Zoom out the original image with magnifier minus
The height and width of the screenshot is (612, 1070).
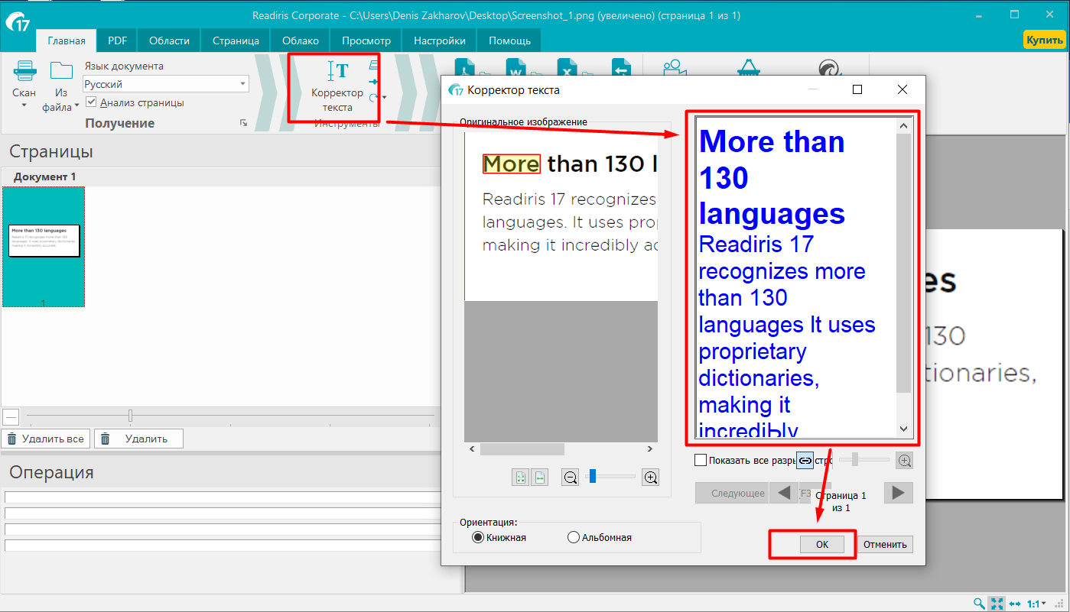pyautogui.click(x=570, y=478)
